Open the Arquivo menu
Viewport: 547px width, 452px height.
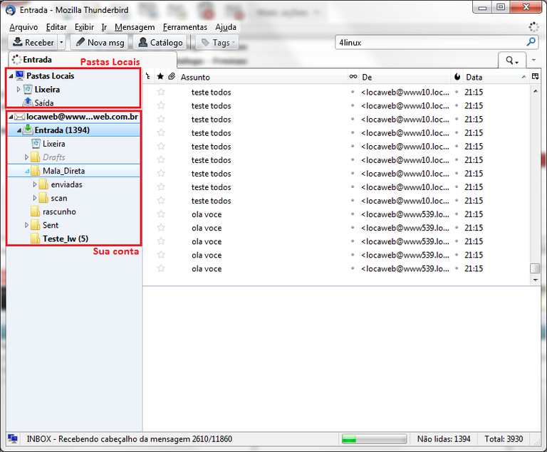coord(24,27)
